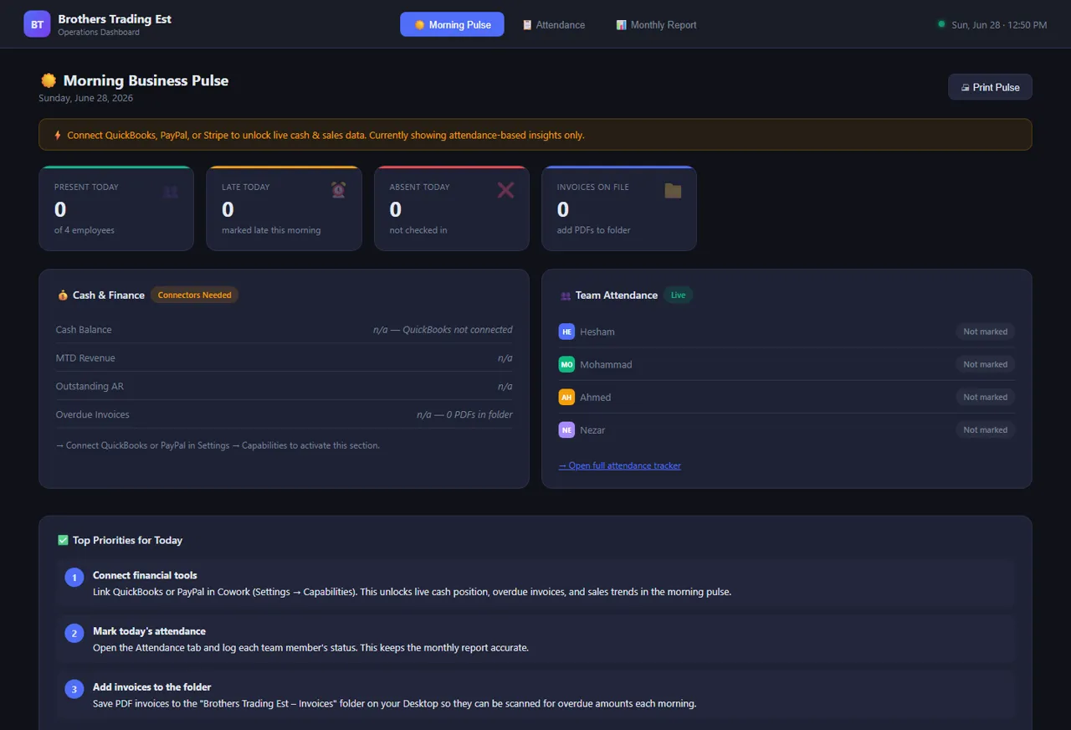1071x730 pixels.
Task: Click the 'Overdue Invoices' row label
Action: (93, 414)
